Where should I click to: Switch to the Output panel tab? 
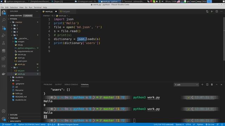(x=58, y=85)
